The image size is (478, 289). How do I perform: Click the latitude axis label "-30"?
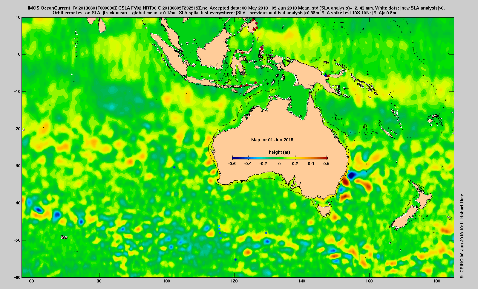17,166
